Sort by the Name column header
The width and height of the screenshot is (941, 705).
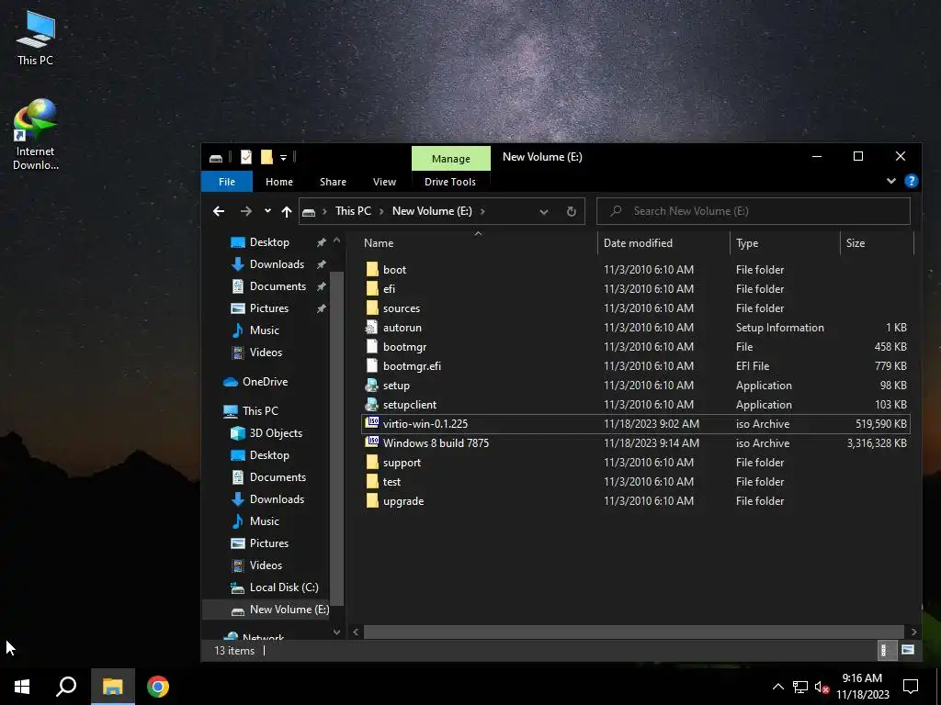pos(379,242)
